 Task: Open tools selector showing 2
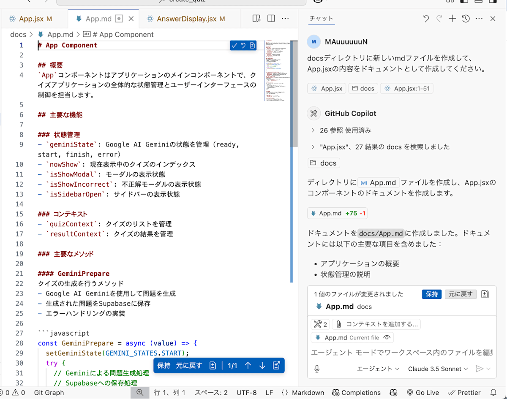pyautogui.click(x=320, y=324)
